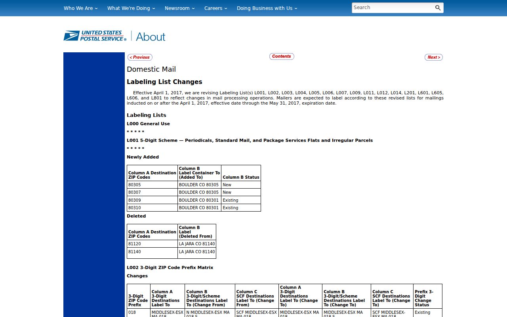Open the Careers dropdown menu

(216, 8)
